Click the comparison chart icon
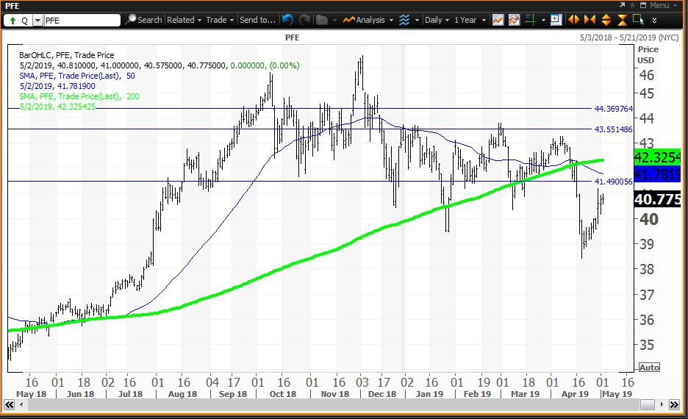The height and width of the screenshot is (419, 688). click(x=515, y=20)
